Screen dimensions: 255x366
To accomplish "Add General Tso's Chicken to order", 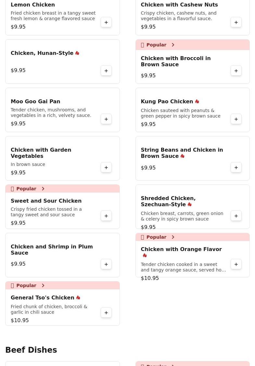I will click(x=106, y=313).
